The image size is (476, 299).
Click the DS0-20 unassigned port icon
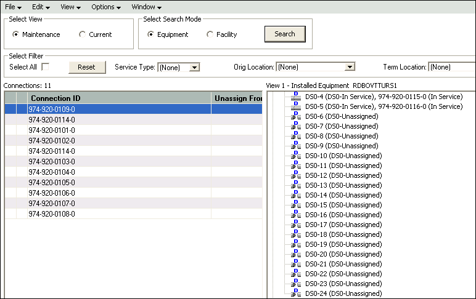tap(296, 254)
